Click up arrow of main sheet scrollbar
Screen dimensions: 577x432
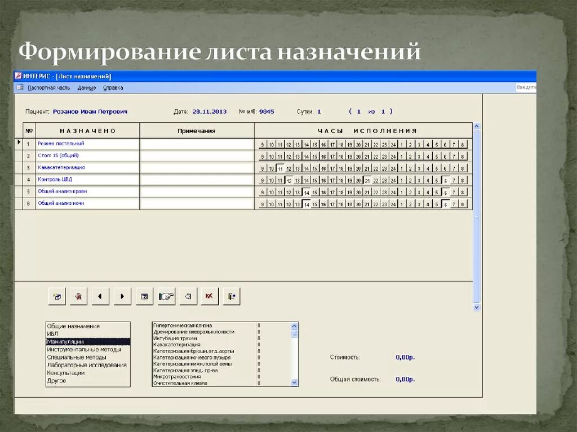[477, 126]
